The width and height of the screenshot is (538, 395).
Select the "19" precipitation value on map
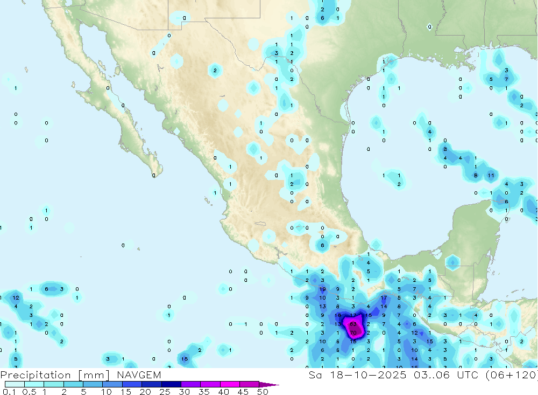(x=322, y=289)
